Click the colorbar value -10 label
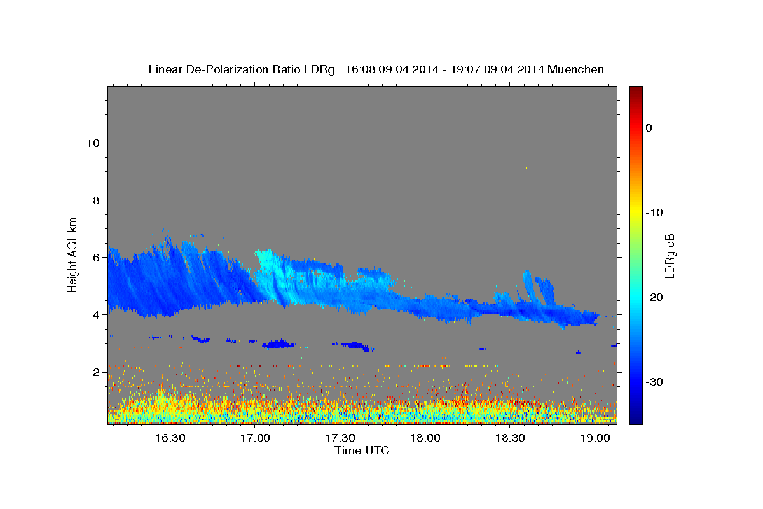This screenshot has width=763, height=509. point(655,213)
